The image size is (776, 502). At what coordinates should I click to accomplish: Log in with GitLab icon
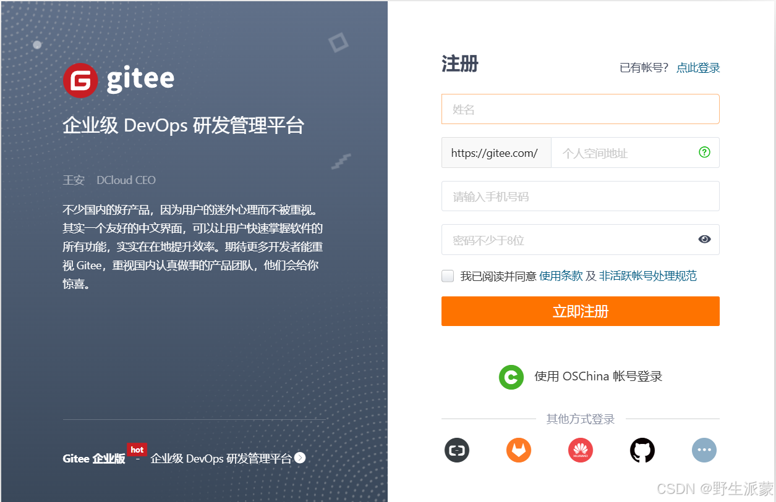tap(519, 450)
